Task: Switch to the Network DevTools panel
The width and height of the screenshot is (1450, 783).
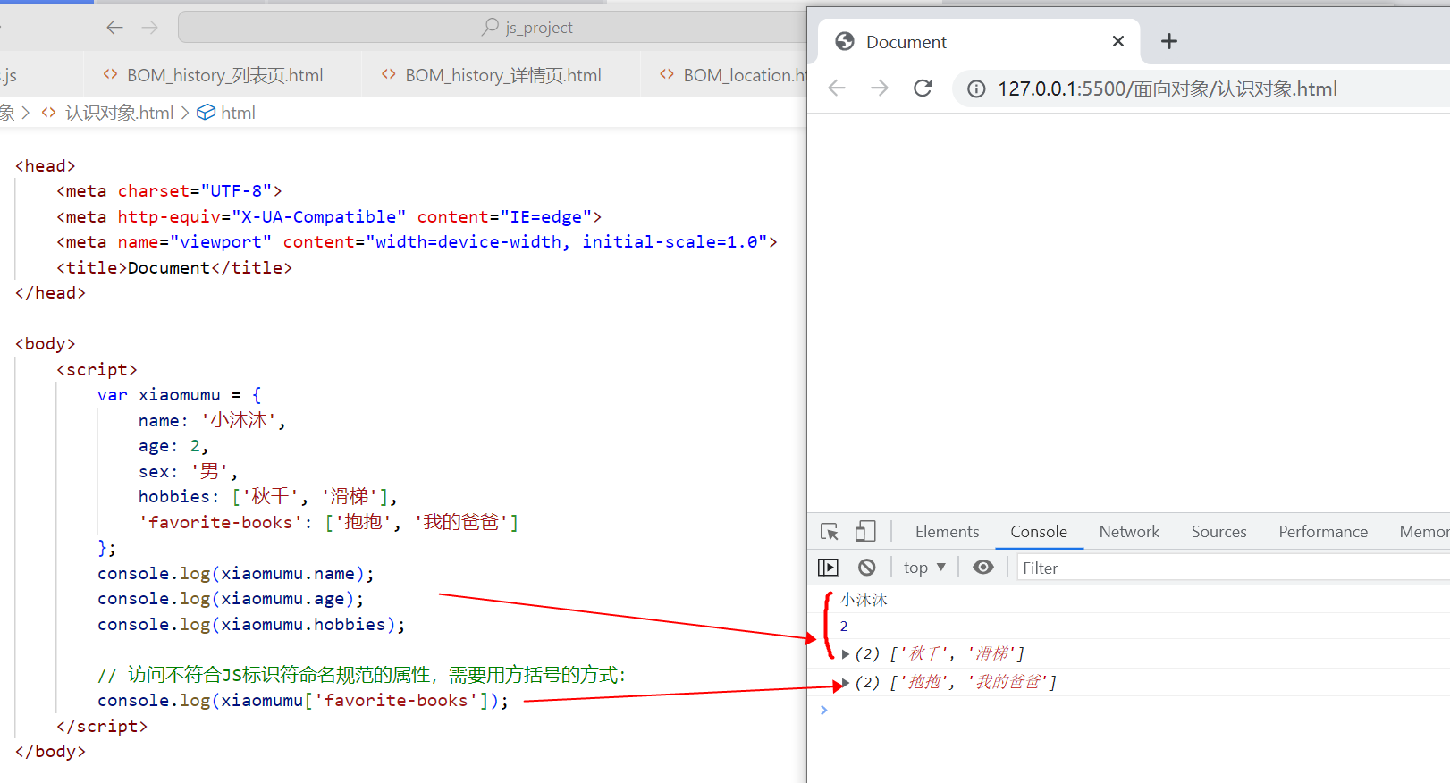Action: point(1129,532)
